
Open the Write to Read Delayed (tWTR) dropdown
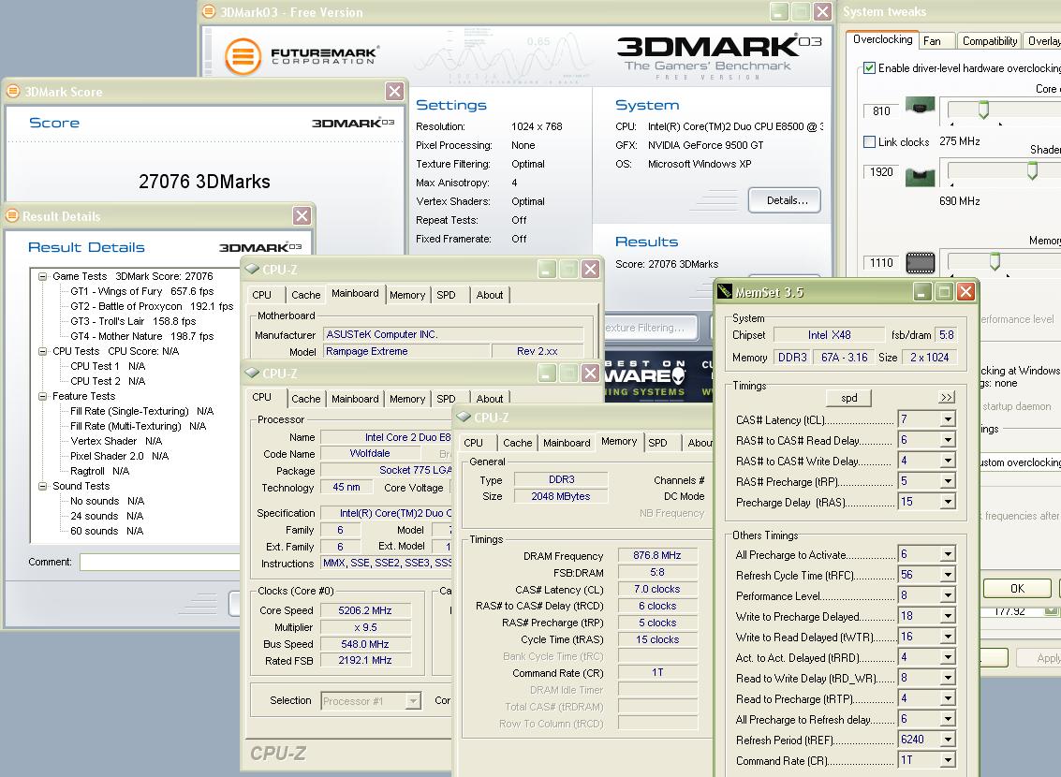[948, 637]
